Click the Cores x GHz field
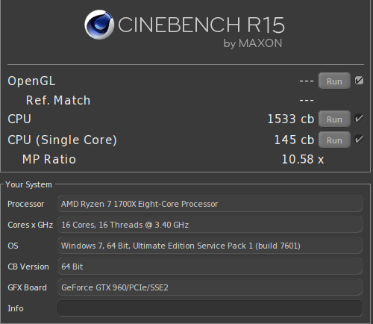 210,225
